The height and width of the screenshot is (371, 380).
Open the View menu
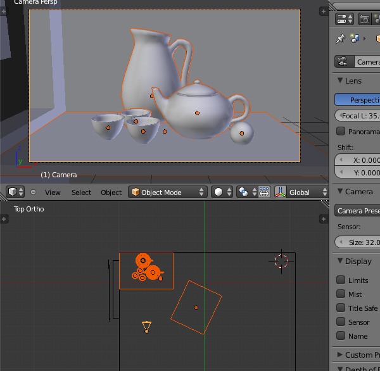tap(53, 192)
